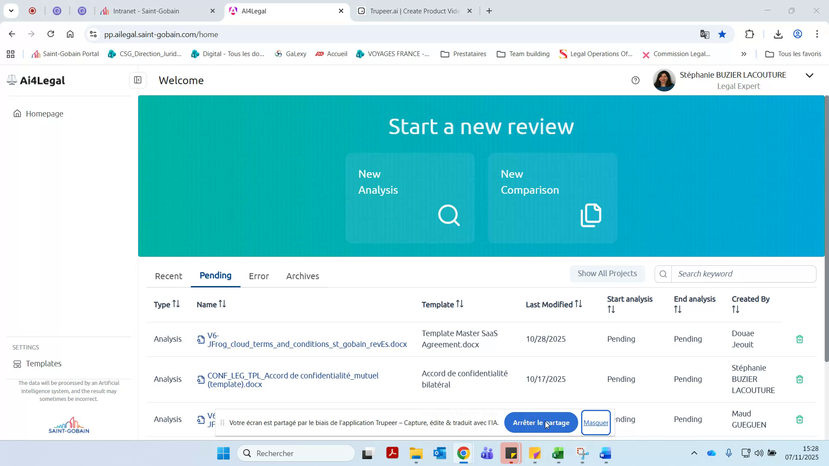Expand Stéphanie's profile menu chevron
Viewport: 829px width, 466px height.
[809, 76]
